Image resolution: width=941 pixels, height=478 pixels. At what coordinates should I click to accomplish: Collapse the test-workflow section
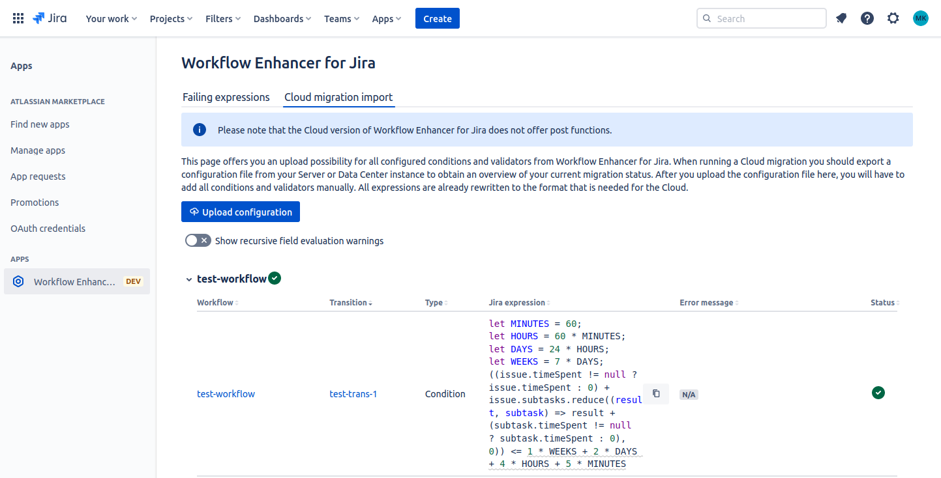click(x=188, y=279)
